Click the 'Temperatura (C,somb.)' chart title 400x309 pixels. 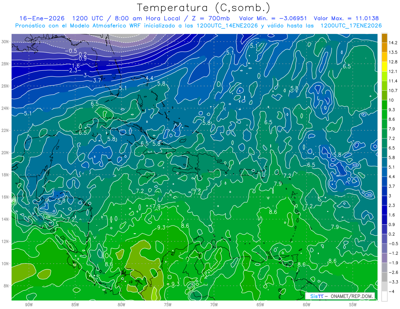[x=204, y=7]
